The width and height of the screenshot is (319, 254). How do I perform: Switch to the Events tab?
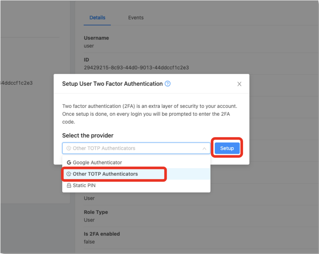(x=136, y=18)
